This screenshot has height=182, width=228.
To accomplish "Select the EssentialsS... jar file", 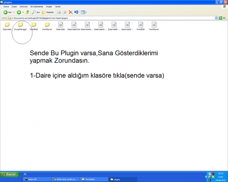I will (x=127, y=26).
